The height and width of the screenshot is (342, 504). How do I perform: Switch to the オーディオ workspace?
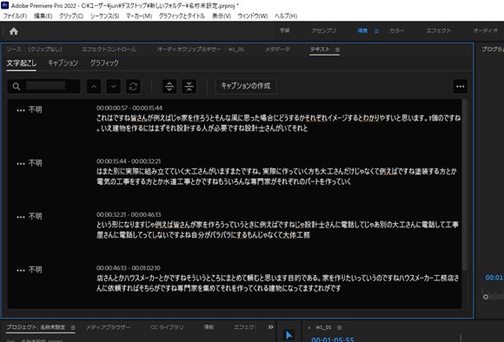pyautogui.click(x=486, y=31)
